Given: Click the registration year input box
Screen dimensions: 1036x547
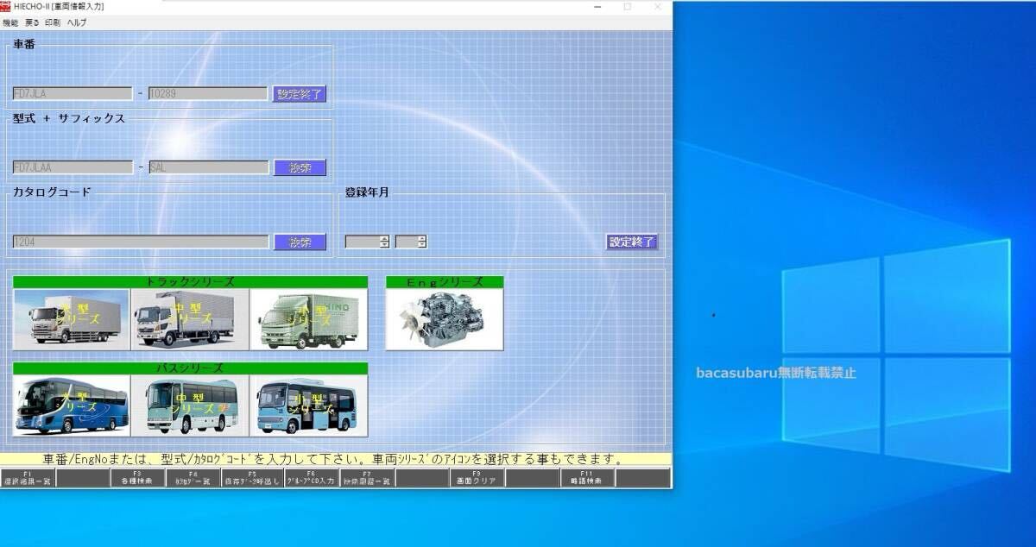Looking at the screenshot, I should click(x=363, y=242).
